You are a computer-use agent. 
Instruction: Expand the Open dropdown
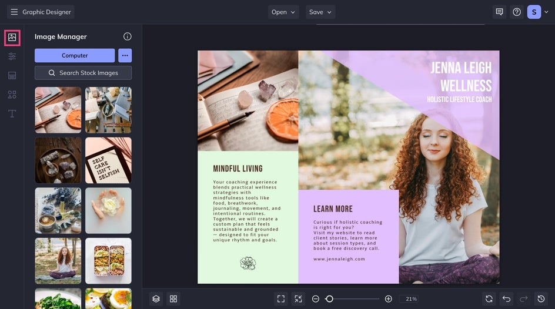tap(283, 12)
